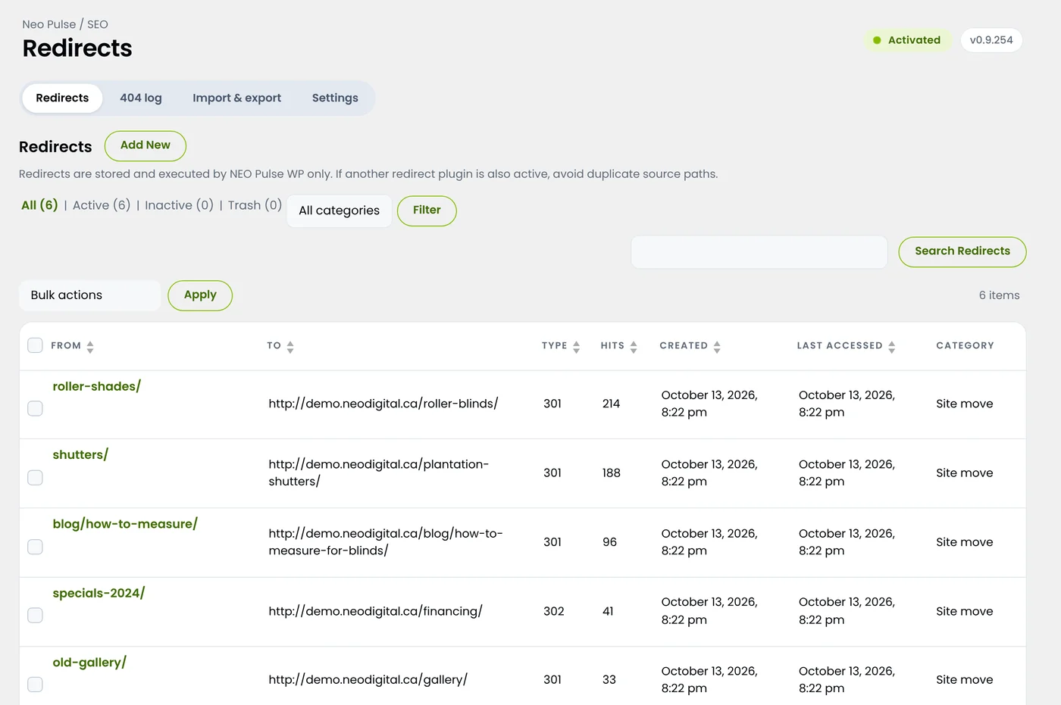The height and width of the screenshot is (705, 1061).
Task: Filter to Active (6) redirects
Action: (x=102, y=205)
